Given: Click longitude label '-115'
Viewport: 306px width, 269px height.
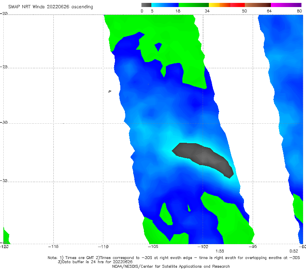Looking at the screenshot, I should pos(53,247).
